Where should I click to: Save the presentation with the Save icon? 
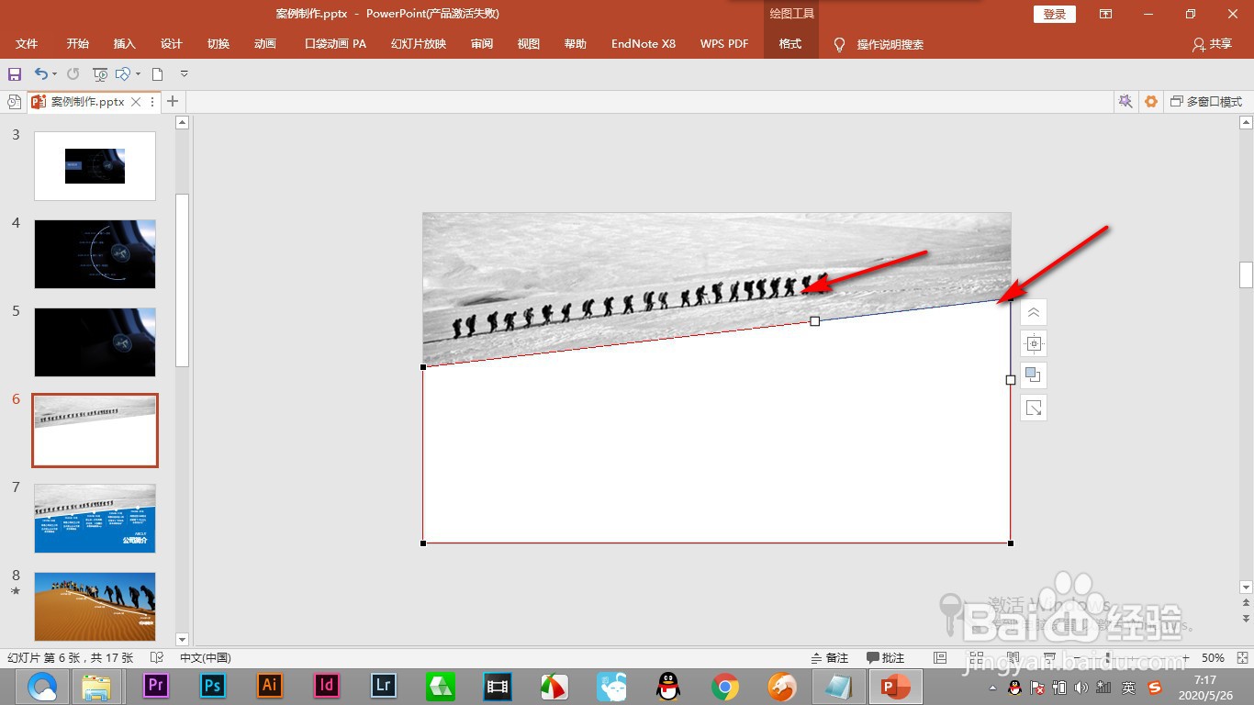[15, 73]
